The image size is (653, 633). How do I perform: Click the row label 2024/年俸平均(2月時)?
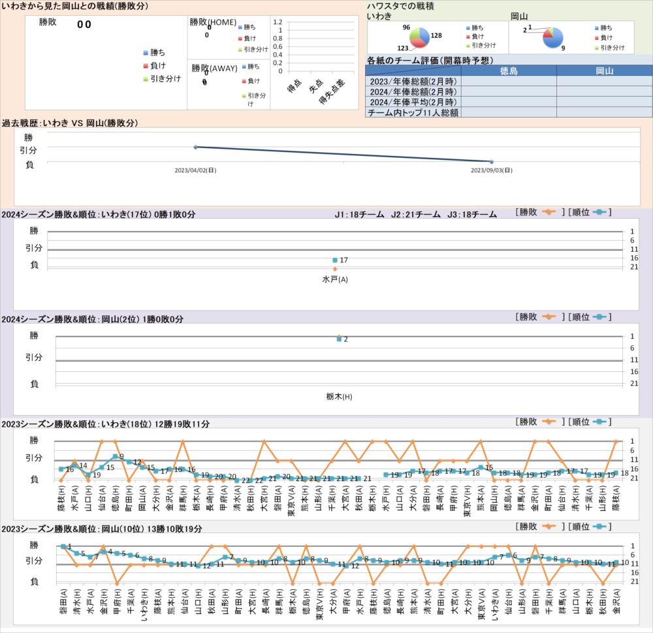point(413,102)
